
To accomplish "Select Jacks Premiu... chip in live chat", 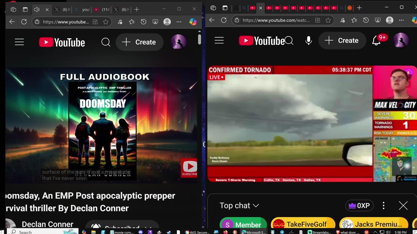I will tap(373, 225).
